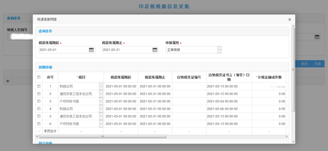This screenshot has height=151, width=328.
Task: Open calendar icon in background query panel
Action: coord(317,37)
